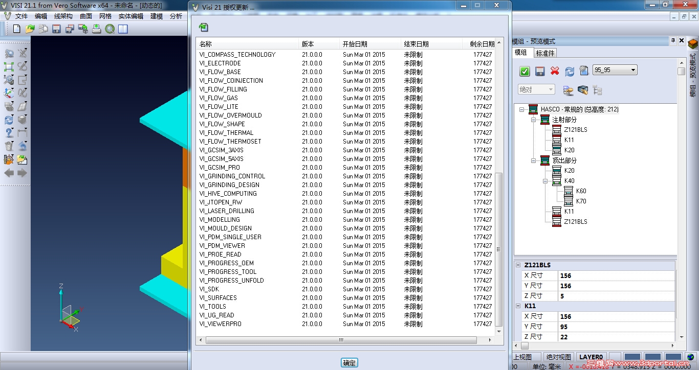The height and width of the screenshot is (370, 699).
Task: Click the properties sheet icon beside the 95_95 dropdown
Action: [584, 71]
